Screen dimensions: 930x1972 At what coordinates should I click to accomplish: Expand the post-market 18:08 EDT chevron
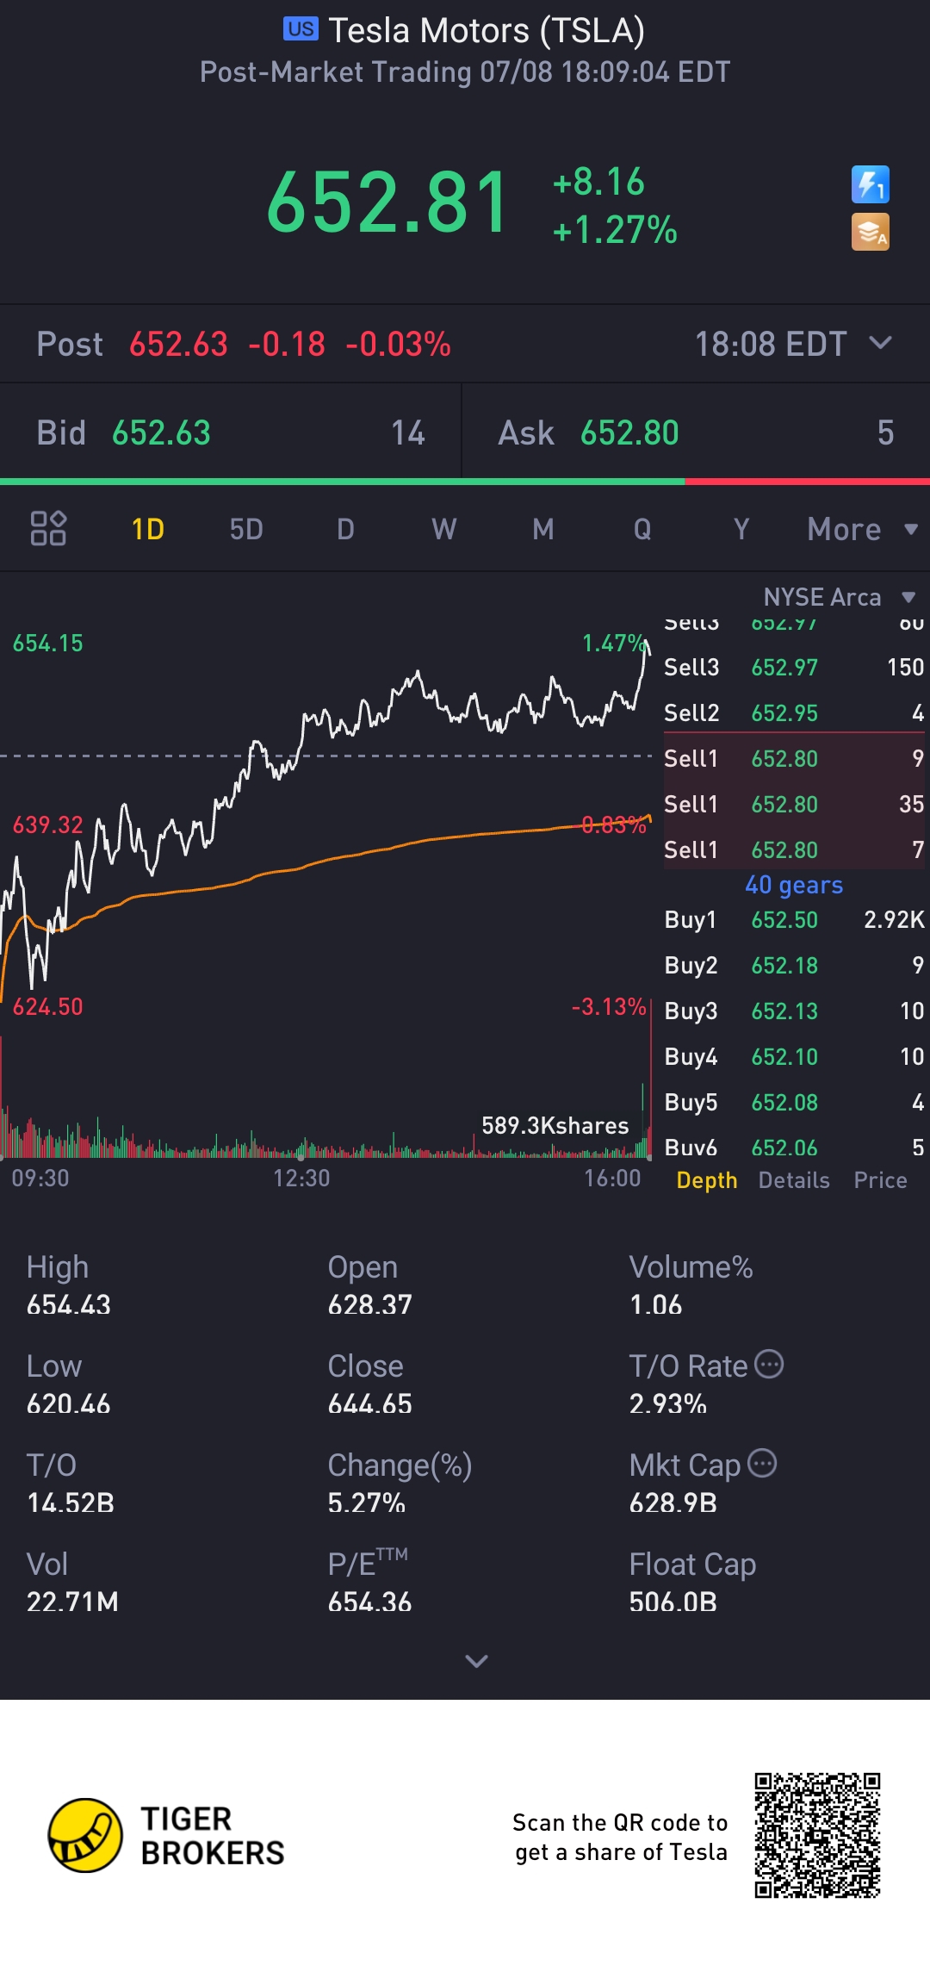point(880,343)
